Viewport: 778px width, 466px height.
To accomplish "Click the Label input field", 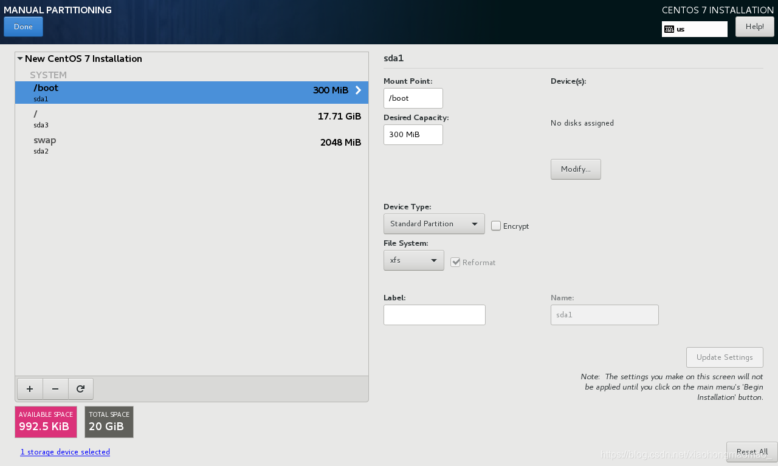I will coord(435,315).
